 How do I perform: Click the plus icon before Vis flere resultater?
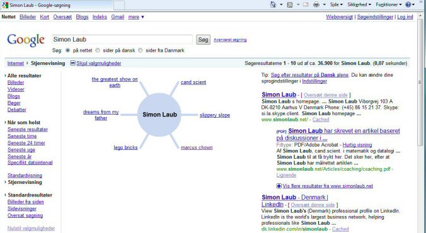pyautogui.click(x=279, y=186)
